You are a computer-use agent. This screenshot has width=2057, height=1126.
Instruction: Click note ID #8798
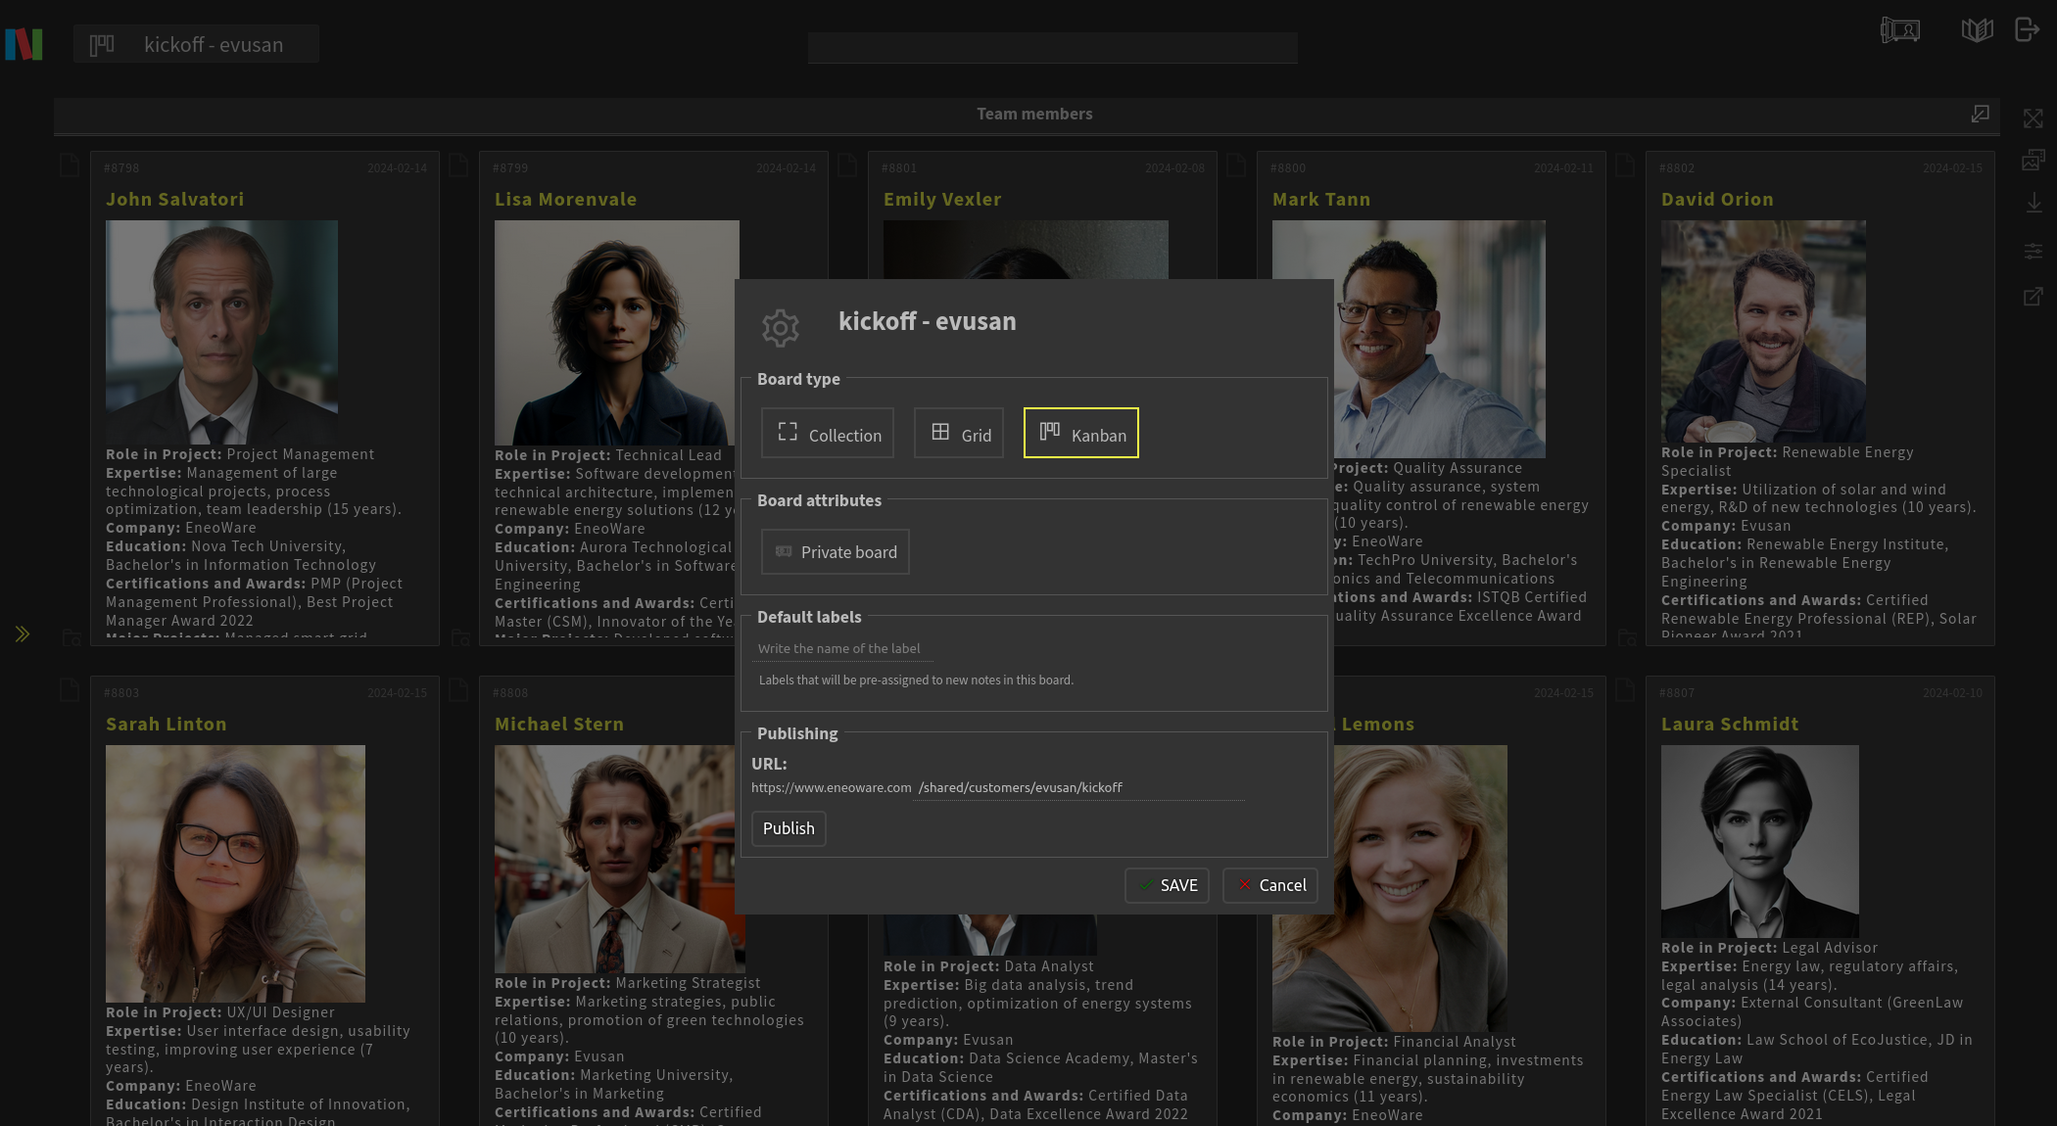(x=121, y=168)
